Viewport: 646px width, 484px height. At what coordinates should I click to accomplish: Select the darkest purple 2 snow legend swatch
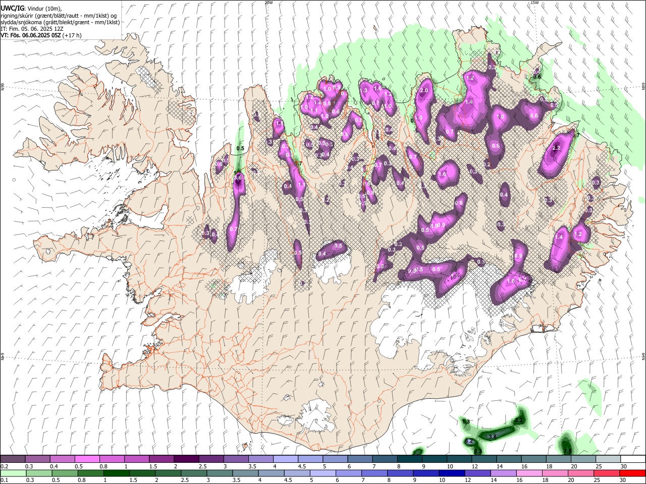tap(186, 459)
